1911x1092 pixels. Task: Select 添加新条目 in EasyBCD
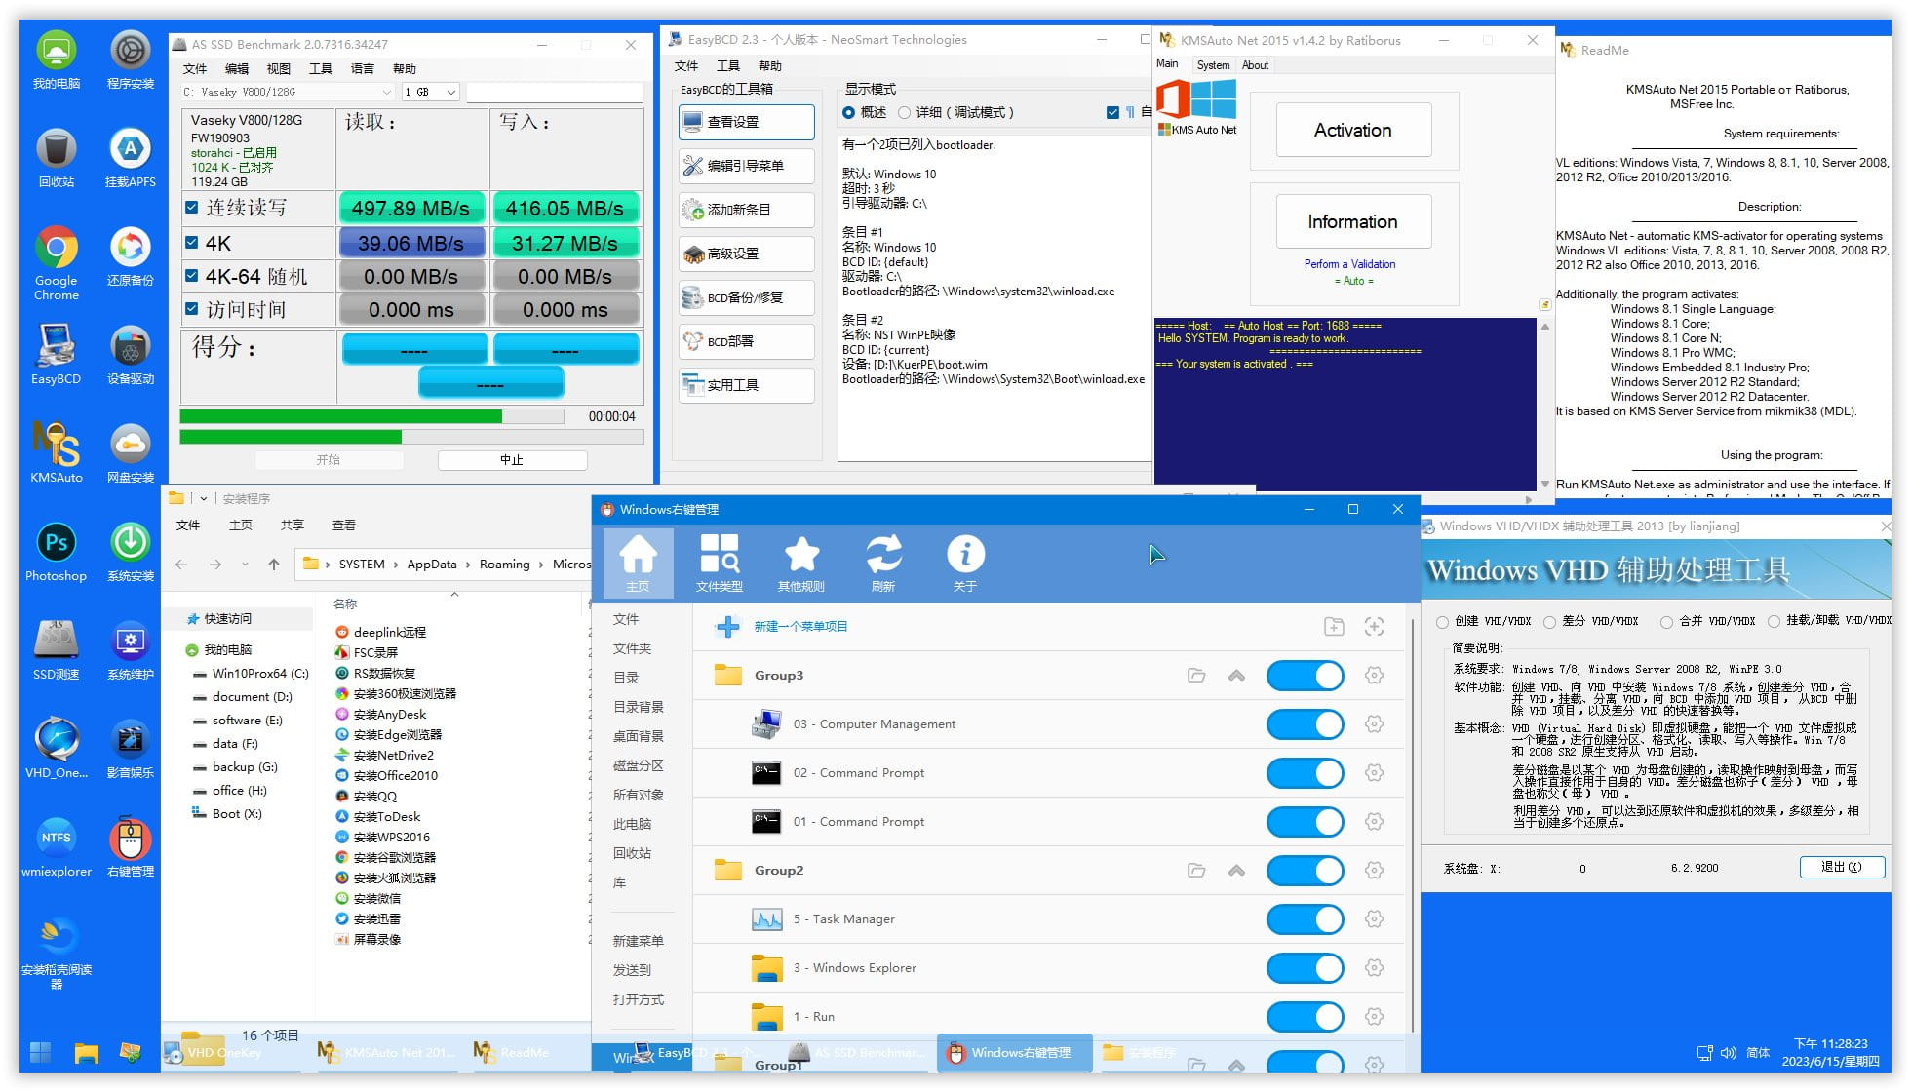coord(745,210)
